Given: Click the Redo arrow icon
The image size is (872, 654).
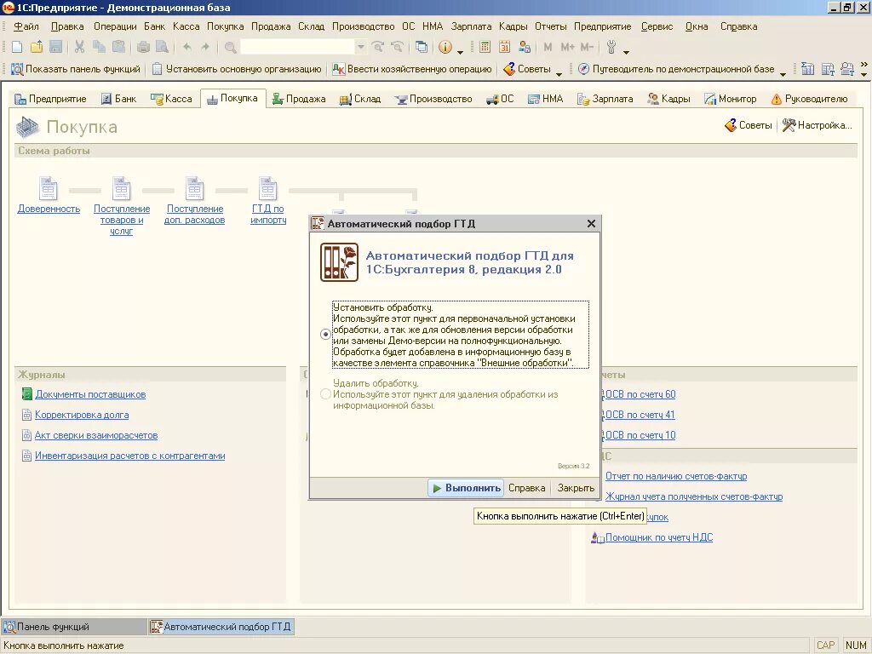Looking at the screenshot, I should [205, 48].
